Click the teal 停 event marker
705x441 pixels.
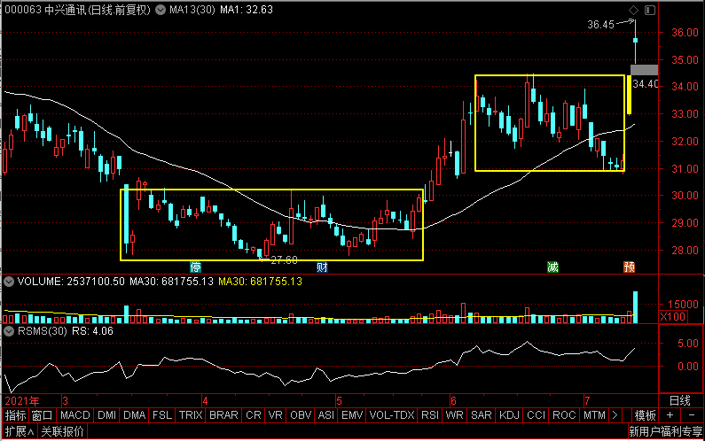195,267
